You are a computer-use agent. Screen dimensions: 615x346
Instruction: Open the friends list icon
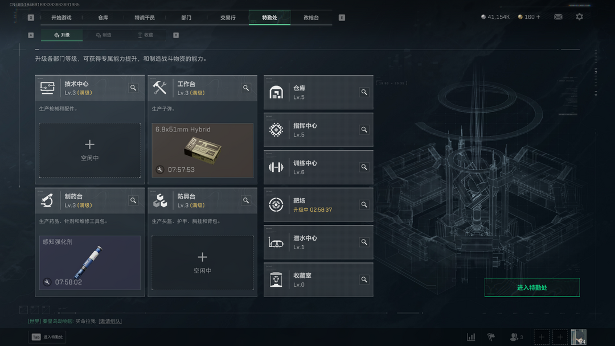pos(516,337)
